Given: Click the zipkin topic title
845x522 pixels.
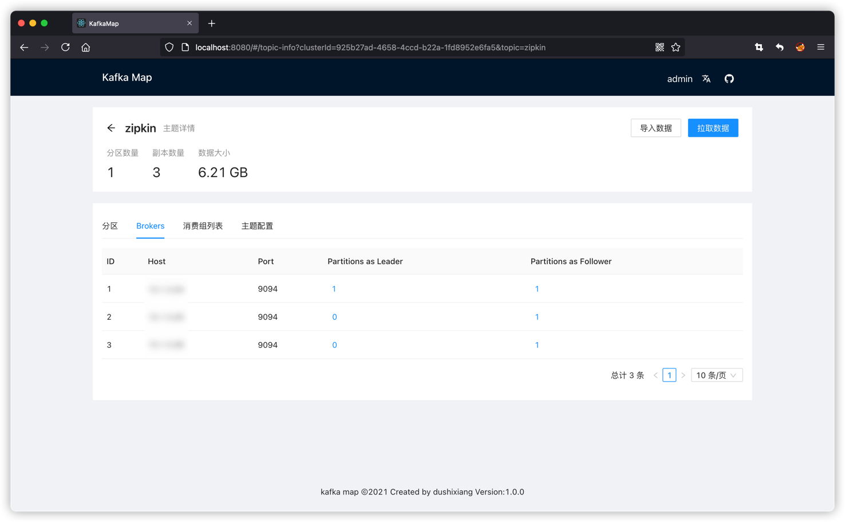Looking at the screenshot, I should (x=140, y=128).
